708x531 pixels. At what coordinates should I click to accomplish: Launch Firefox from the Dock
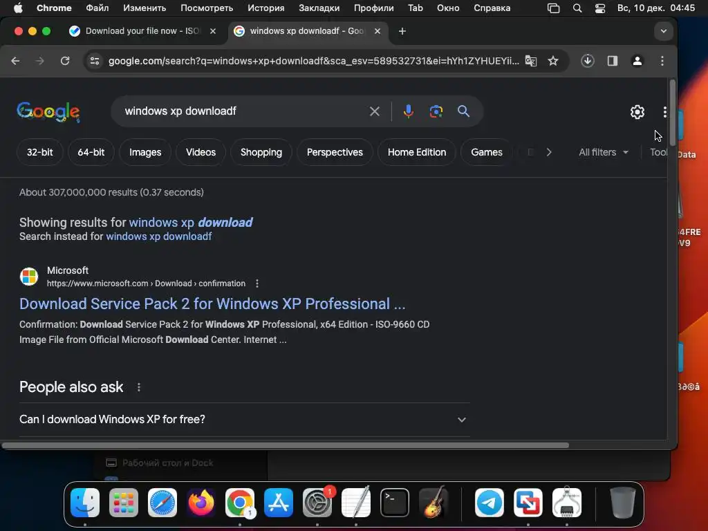click(201, 503)
